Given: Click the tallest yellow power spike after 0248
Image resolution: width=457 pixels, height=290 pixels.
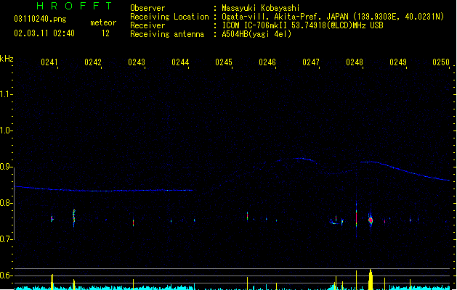Looking at the screenshot, I should pyautogui.click(x=371, y=280).
